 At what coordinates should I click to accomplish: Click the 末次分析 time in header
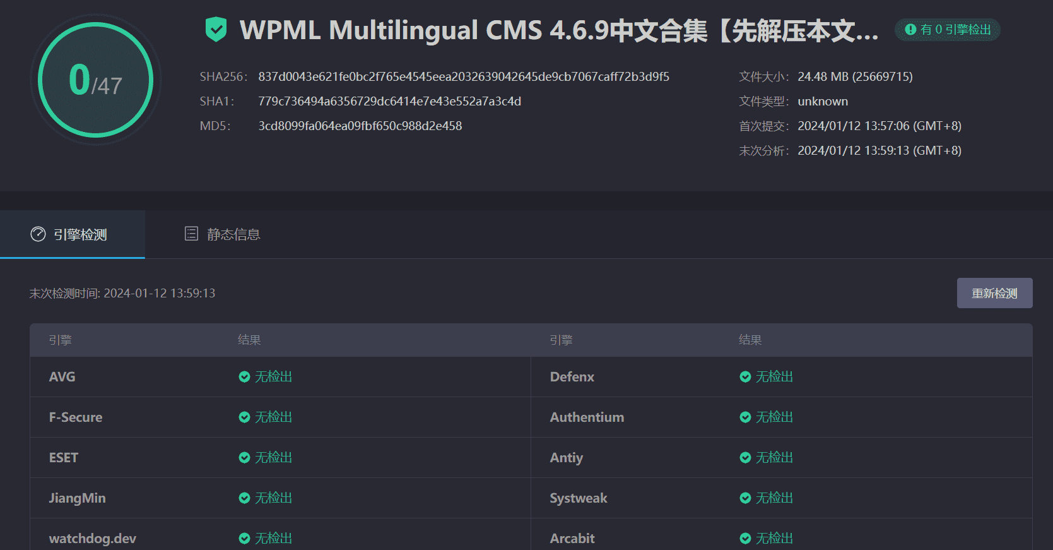pos(879,151)
